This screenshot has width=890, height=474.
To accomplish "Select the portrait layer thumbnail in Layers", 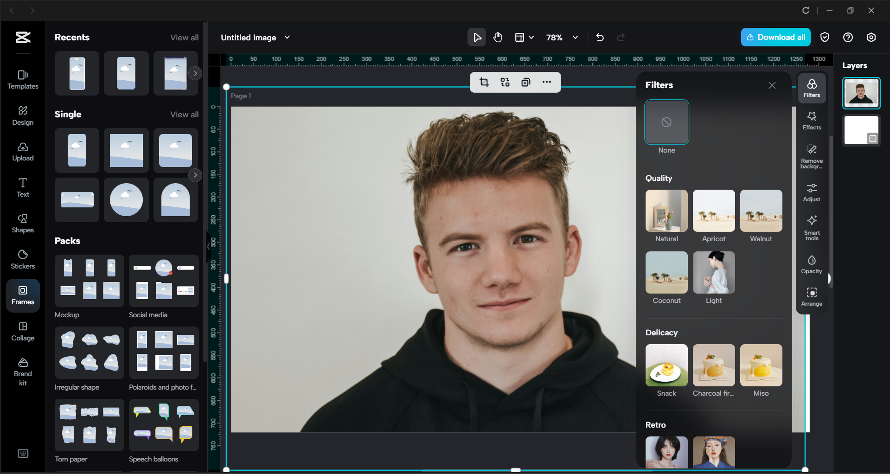I will tap(861, 93).
